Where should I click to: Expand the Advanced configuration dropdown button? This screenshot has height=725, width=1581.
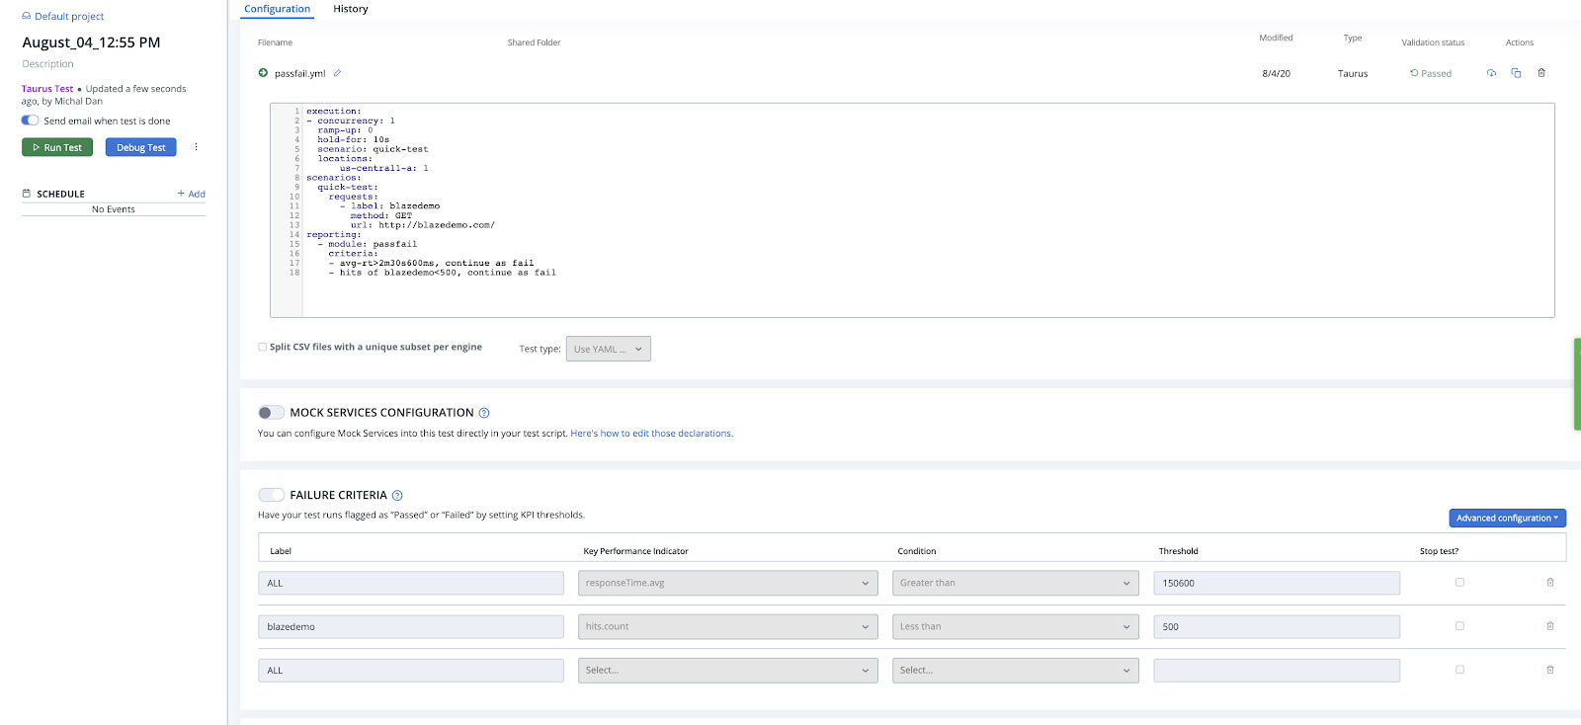(1507, 518)
